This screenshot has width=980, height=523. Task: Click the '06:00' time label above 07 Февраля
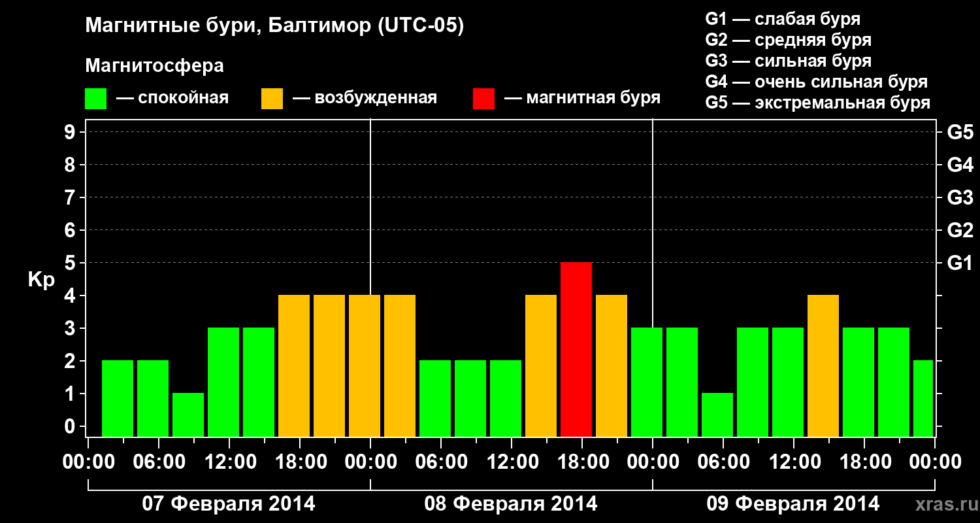point(159,462)
